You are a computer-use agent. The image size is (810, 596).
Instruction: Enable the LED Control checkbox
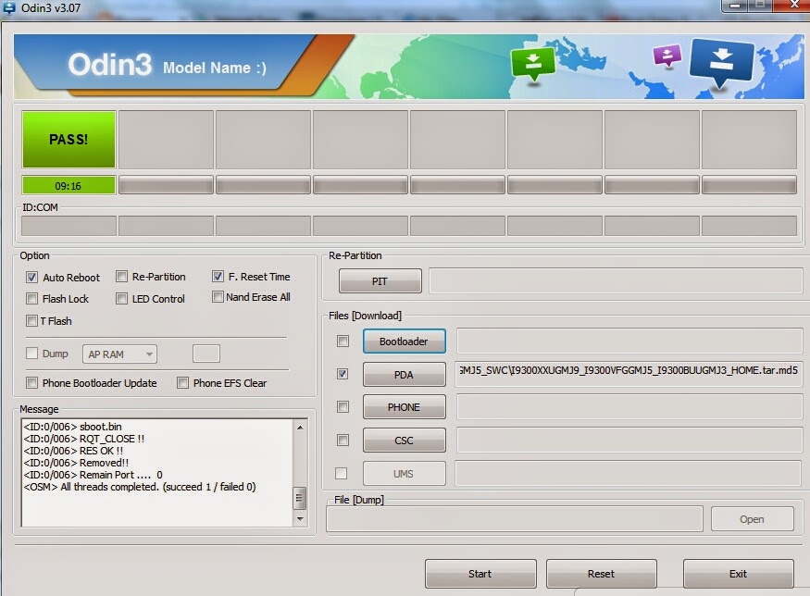click(x=121, y=299)
